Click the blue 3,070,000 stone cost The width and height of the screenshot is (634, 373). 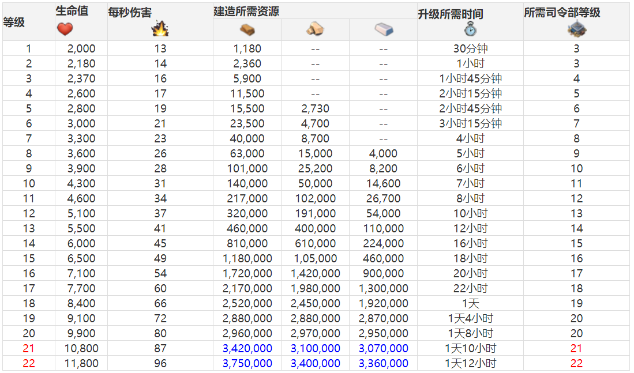pos(383,348)
